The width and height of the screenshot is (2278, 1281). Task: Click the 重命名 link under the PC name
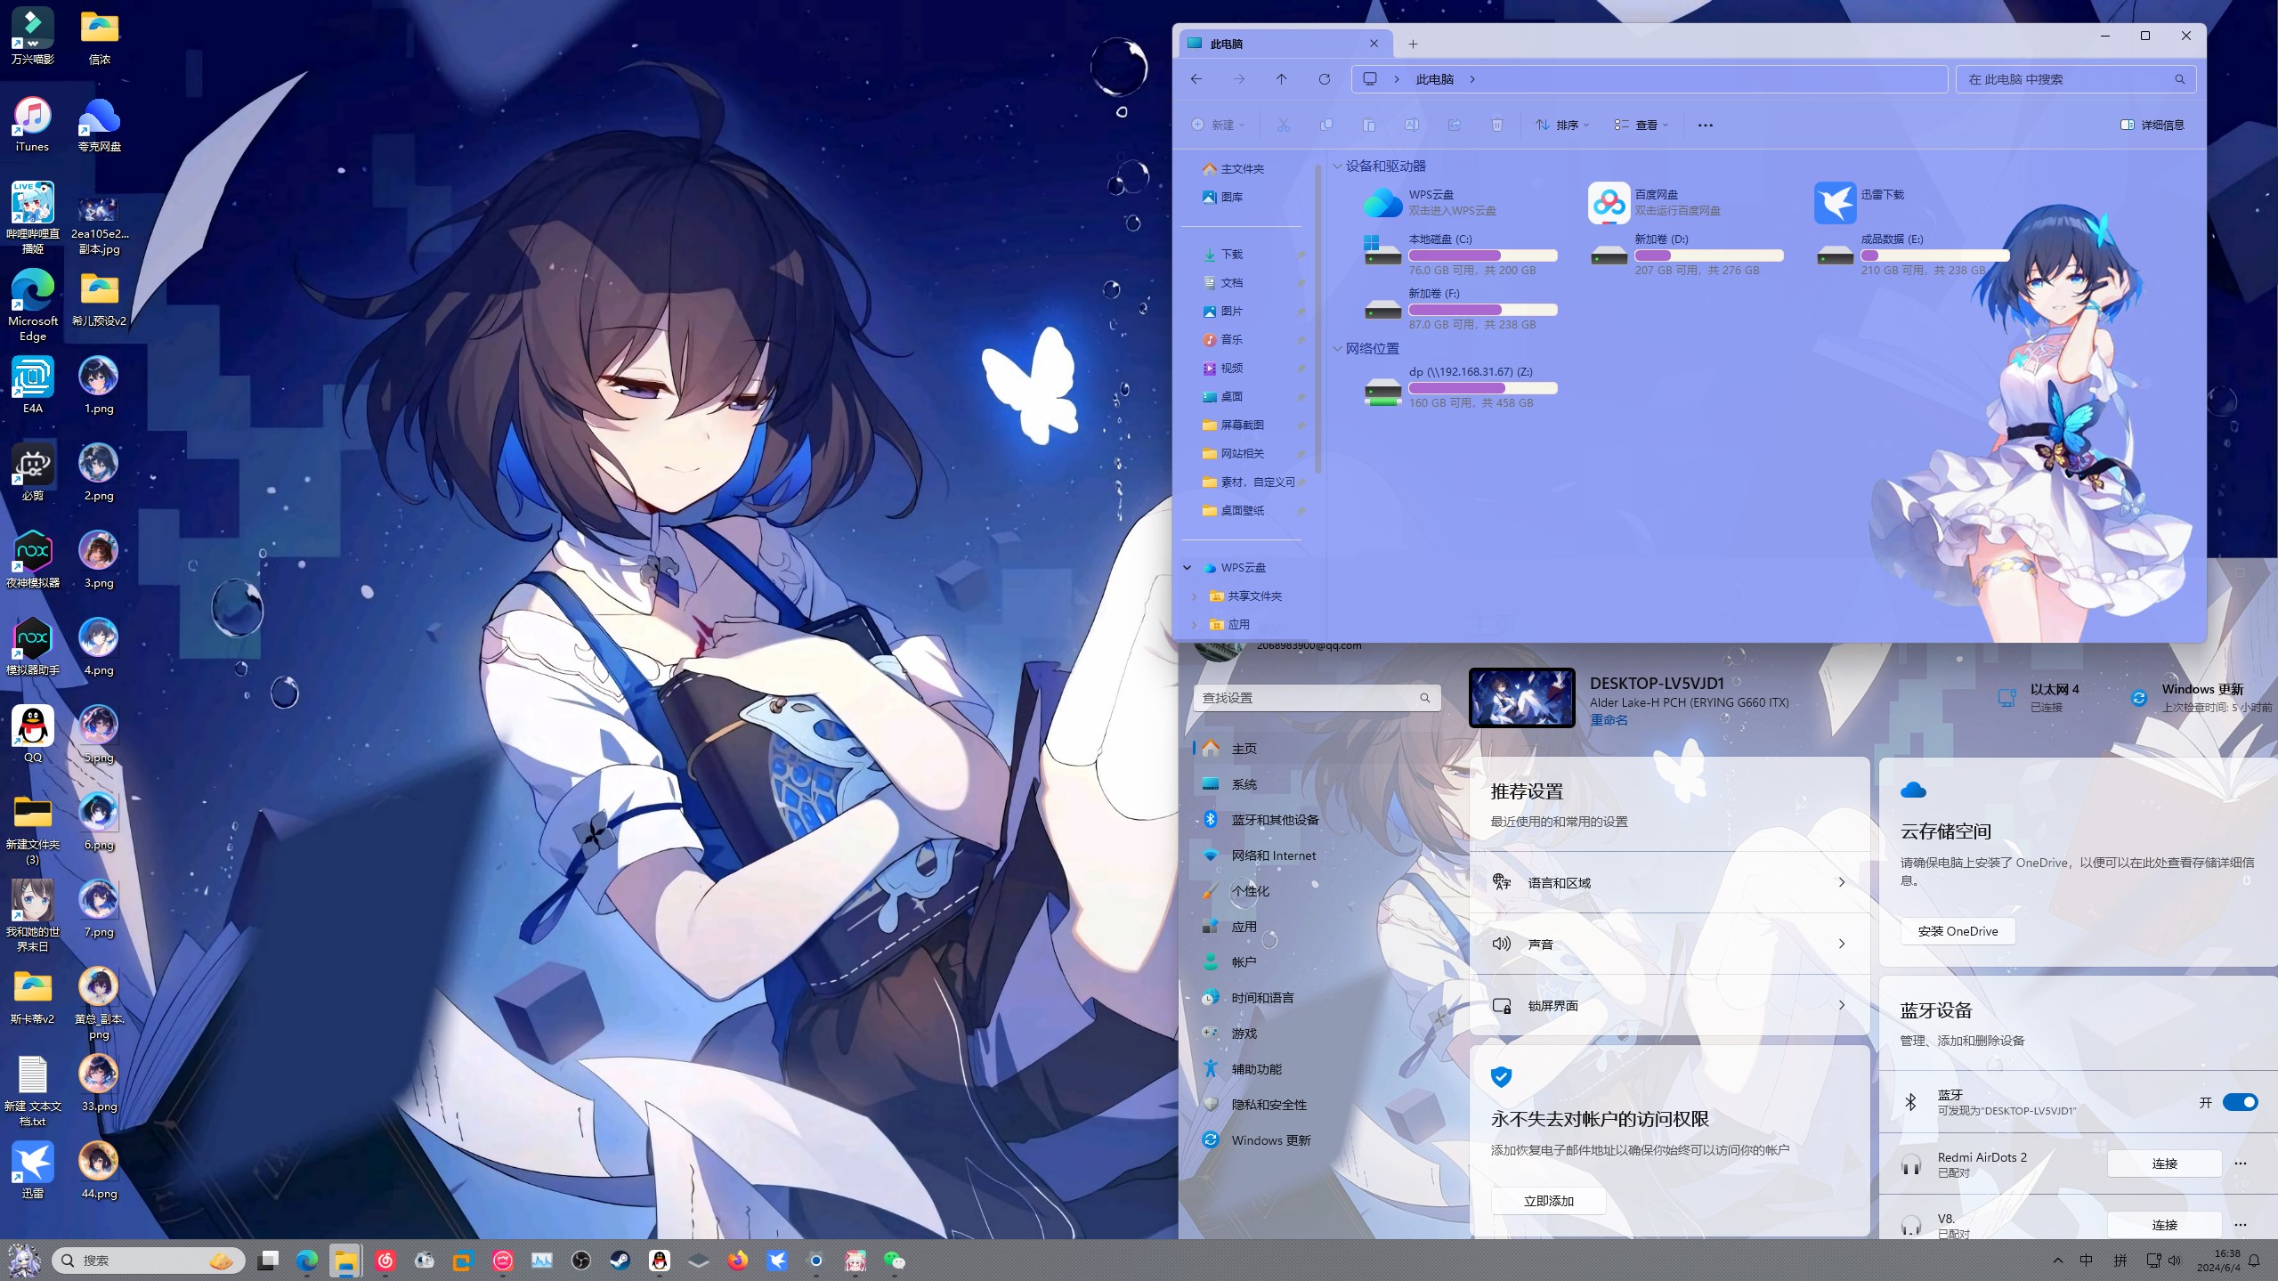1608,720
